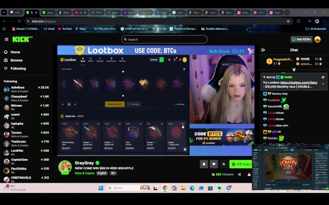Mute the YouTube tab audio icon
Image resolution: width=329 pixels, height=205 pixels.
point(85,13)
